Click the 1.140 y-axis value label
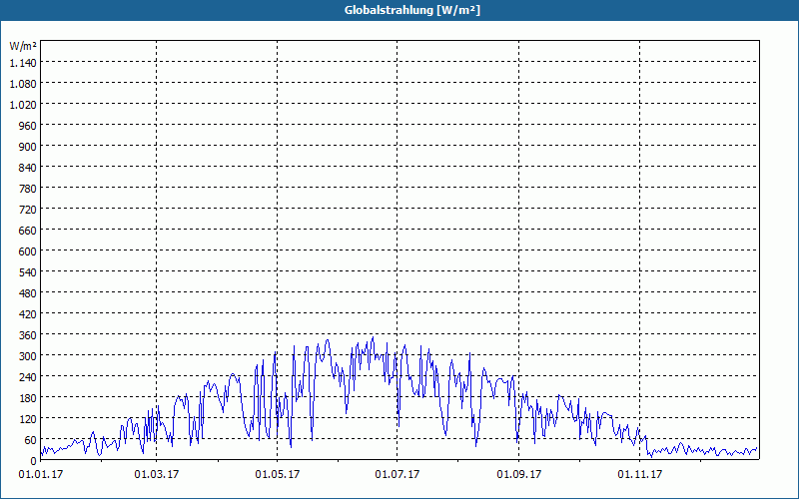 [x=23, y=63]
